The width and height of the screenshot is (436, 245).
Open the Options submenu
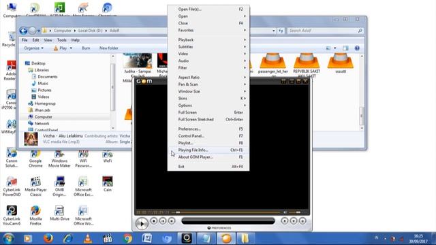click(208, 105)
